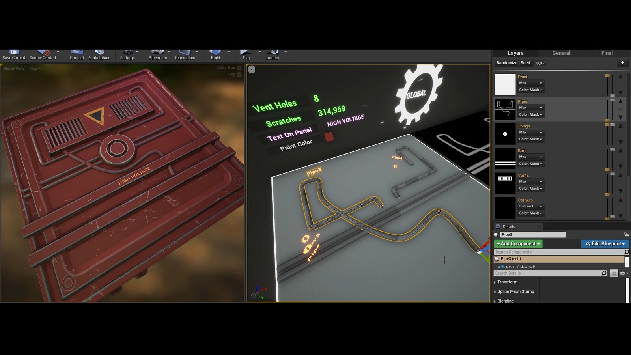The height and width of the screenshot is (355, 631).
Task: Launch the project using the Launch icon
Action: pos(272,53)
